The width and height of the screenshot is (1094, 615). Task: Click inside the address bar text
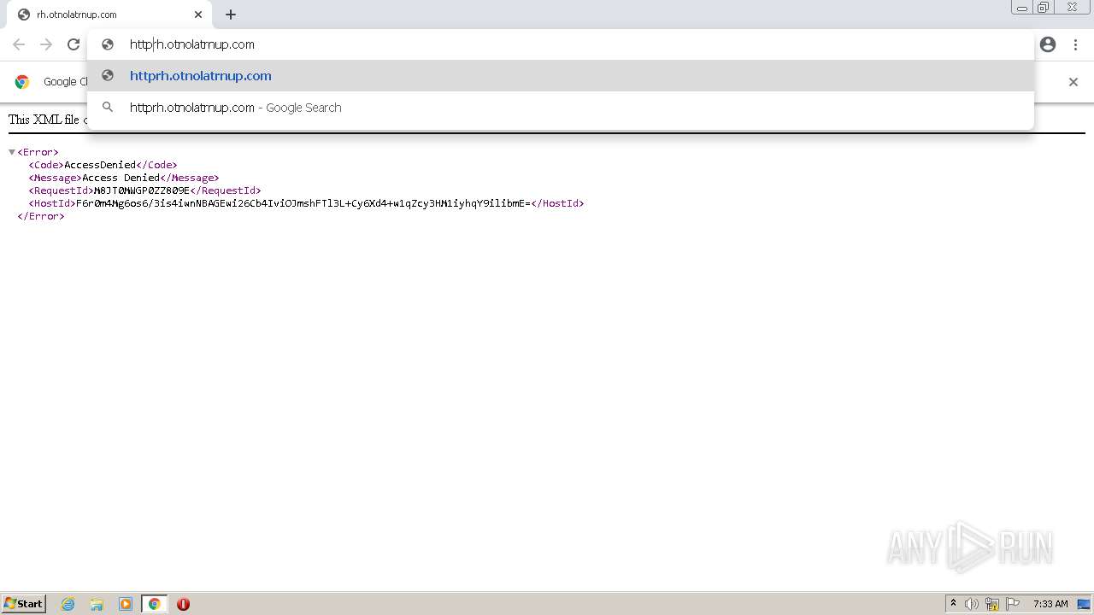coord(192,44)
